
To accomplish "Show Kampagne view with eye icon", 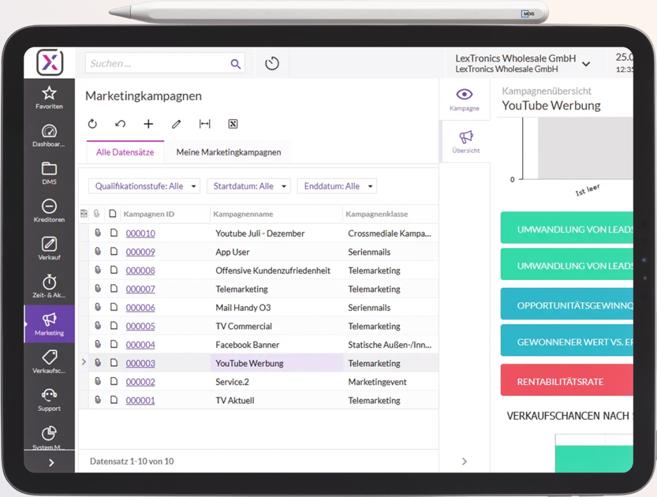I will (465, 99).
